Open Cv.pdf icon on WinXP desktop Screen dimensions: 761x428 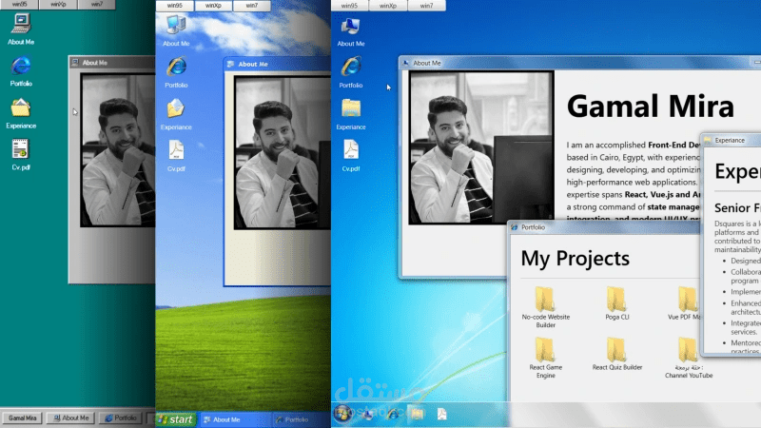point(176,156)
